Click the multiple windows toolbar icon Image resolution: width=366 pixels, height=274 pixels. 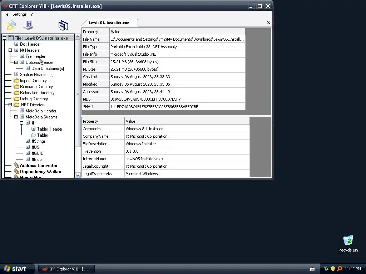click(63, 26)
